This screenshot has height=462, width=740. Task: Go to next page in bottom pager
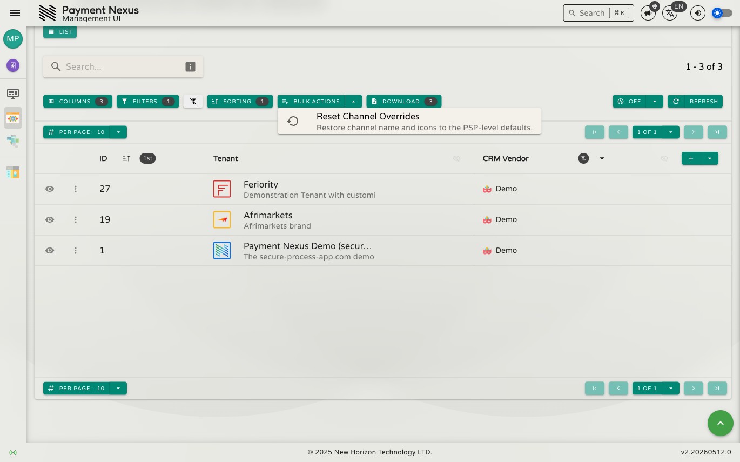tap(694, 388)
